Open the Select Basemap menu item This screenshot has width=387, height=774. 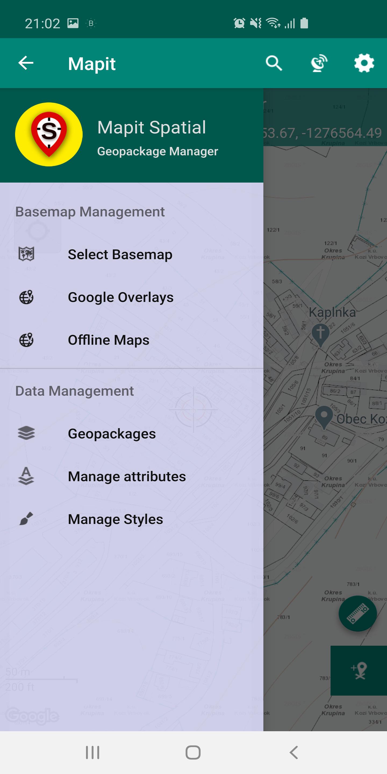(132, 255)
